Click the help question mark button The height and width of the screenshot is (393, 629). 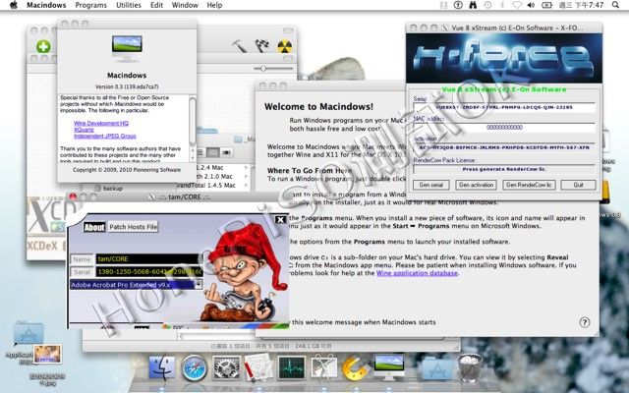point(585,321)
